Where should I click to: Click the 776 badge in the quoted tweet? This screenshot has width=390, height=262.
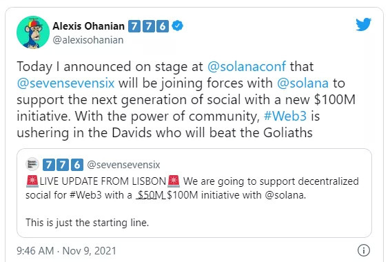[63, 165]
